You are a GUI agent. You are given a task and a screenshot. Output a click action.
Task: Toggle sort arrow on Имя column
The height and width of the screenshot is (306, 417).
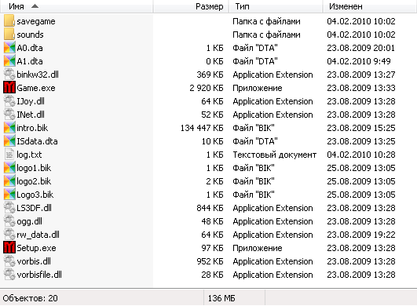[35, 6]
